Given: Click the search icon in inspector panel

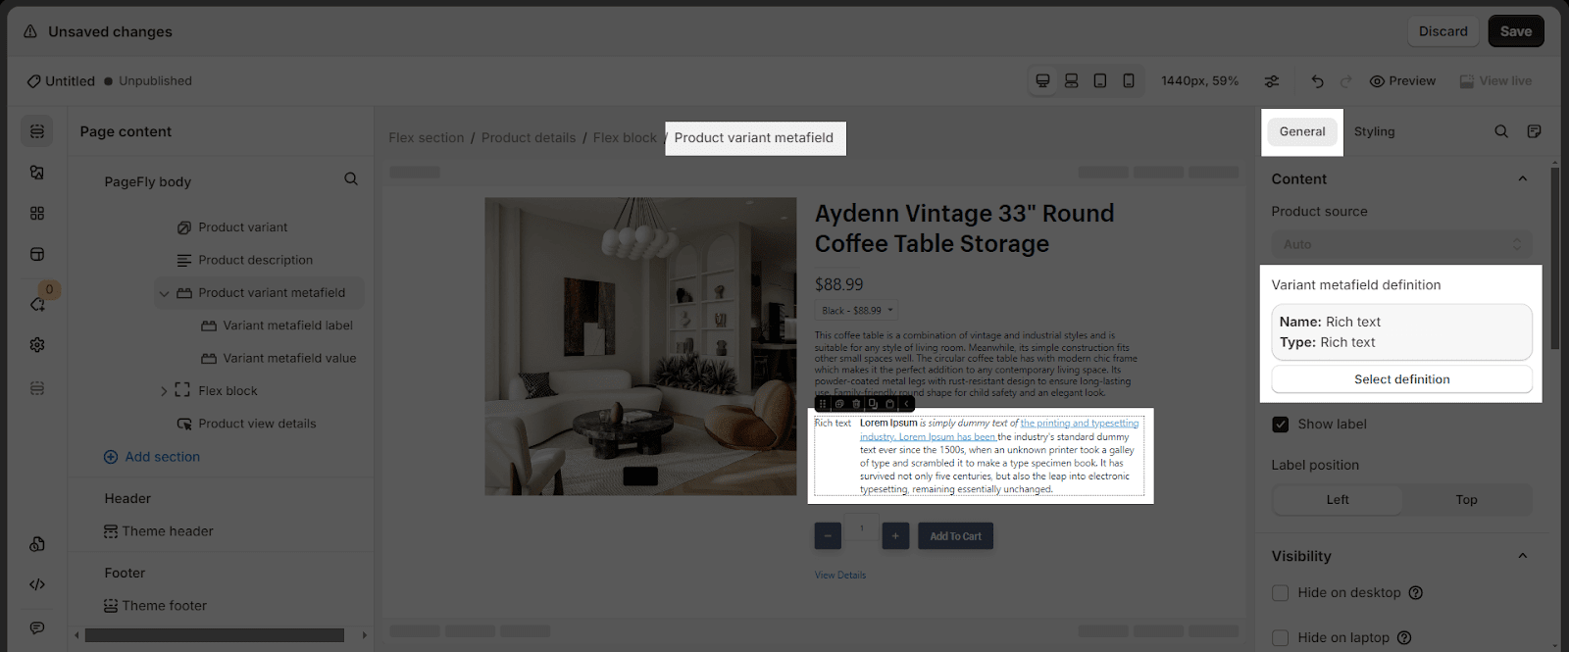Looking at the screenshot, I should tap(1501, 131).
